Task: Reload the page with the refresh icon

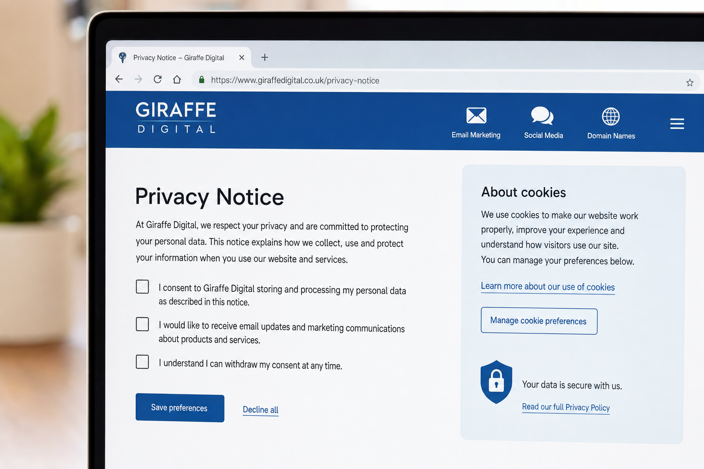Action: click(x=158, y=79)
